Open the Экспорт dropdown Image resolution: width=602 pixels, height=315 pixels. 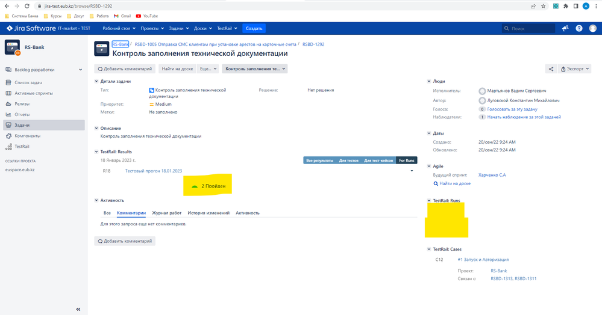(574, 69)
